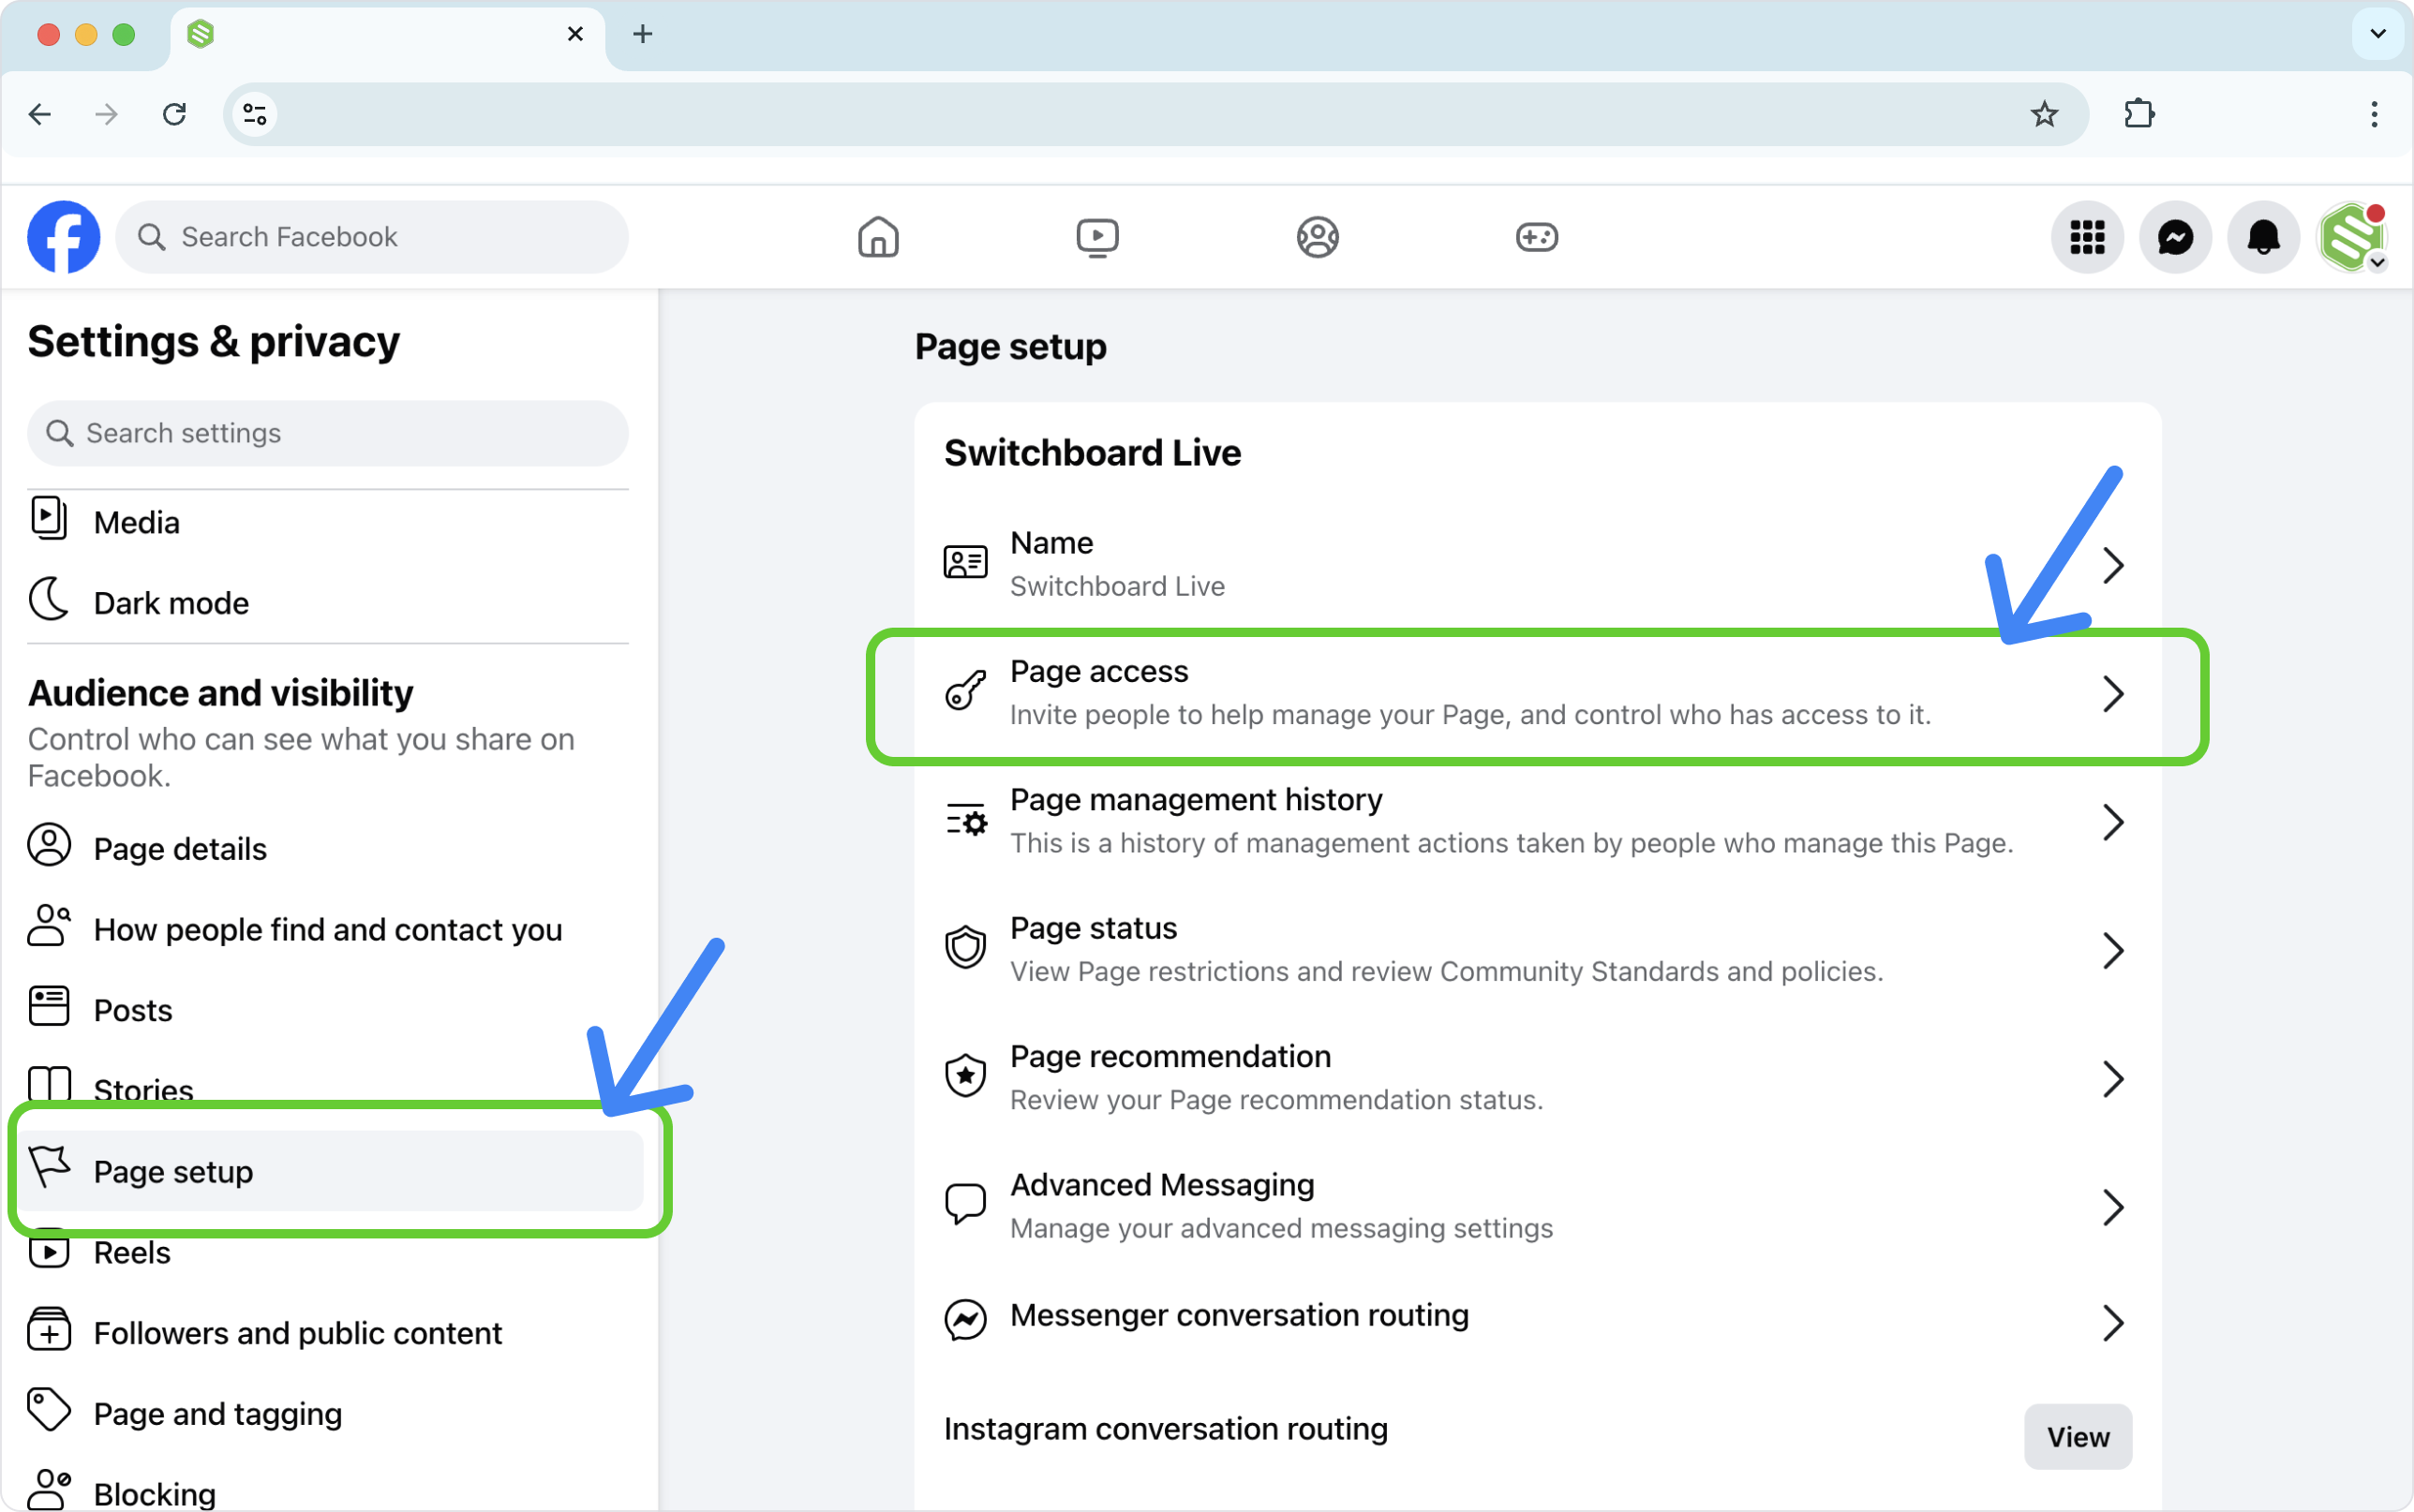
Task: Click the Messenger conversation routing title
Action: (x=1239, y=1315)
